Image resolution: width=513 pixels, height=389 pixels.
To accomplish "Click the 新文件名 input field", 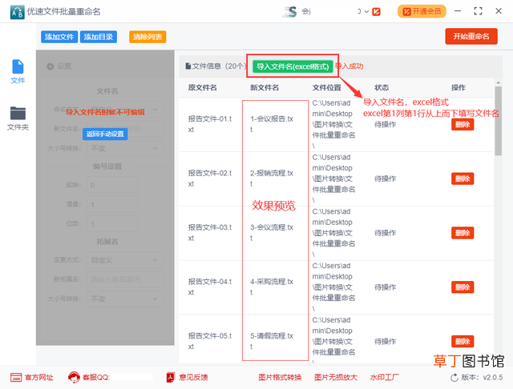I will point(125,129).
